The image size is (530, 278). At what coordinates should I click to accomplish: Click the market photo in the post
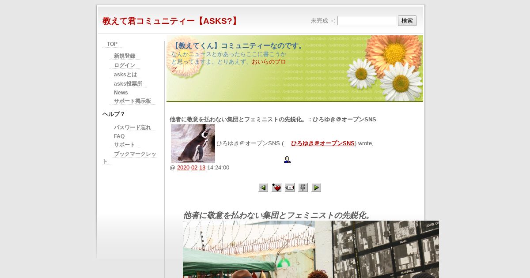[x=311, y=249]
